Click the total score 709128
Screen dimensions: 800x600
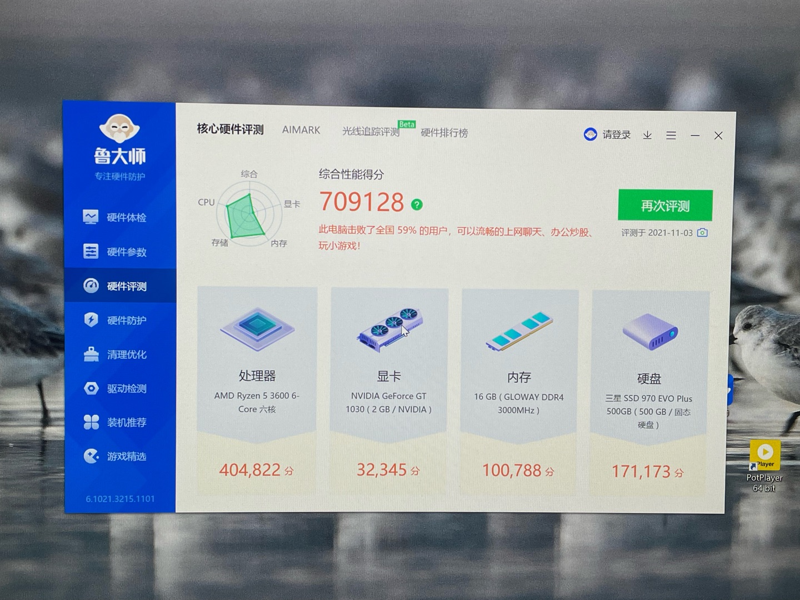click(362, 202)
